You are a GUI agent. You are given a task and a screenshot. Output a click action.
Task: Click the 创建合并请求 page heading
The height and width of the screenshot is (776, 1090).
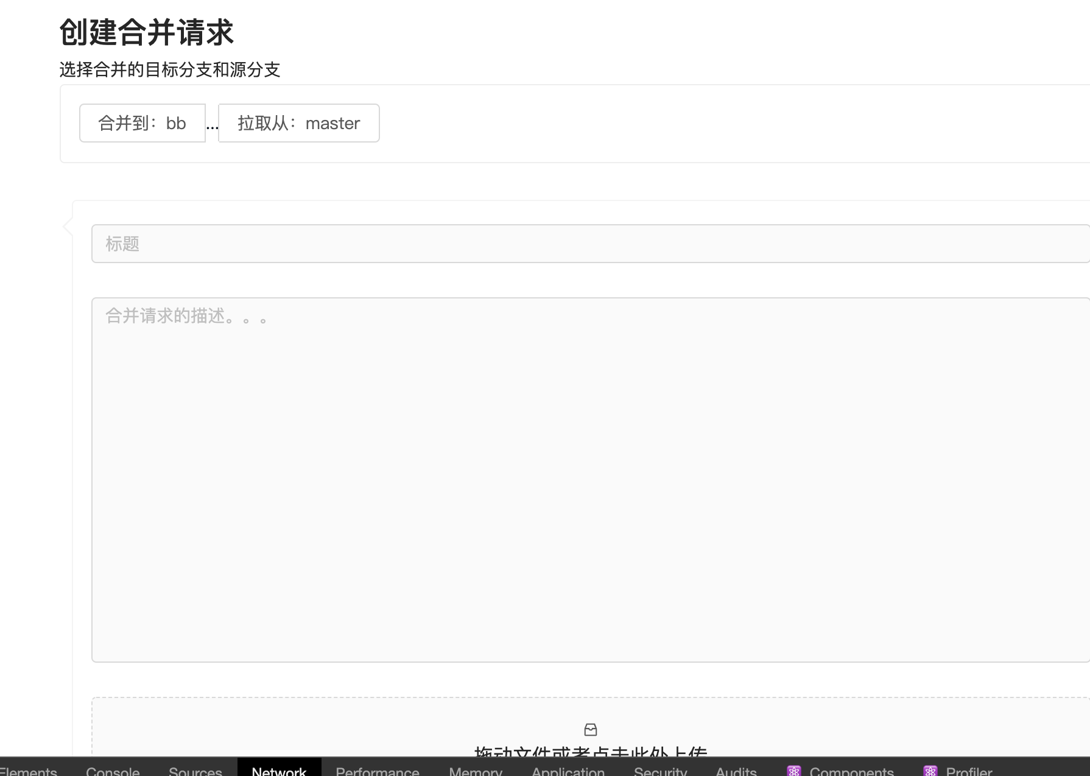click(x=147, y=32)
